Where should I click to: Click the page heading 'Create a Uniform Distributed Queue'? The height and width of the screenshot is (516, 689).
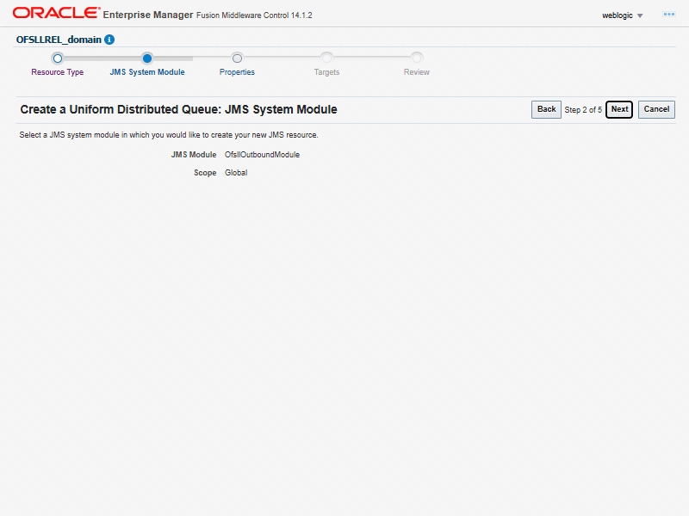(178, 109)
